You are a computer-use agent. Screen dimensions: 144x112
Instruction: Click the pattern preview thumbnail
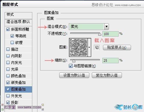point(78,48)
